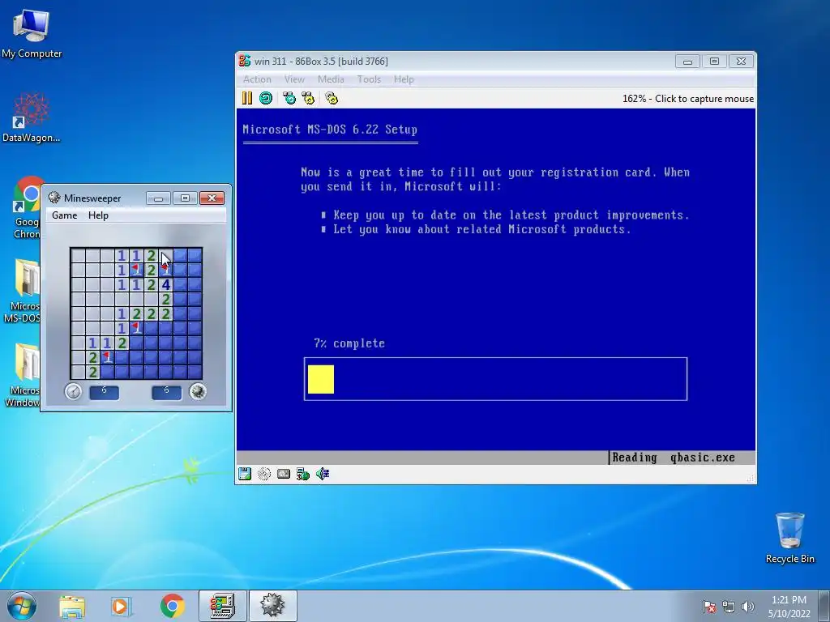Click the yellow progress block in Setup
The height and width of the screenshot is (622, 830).
pos(321,379)
